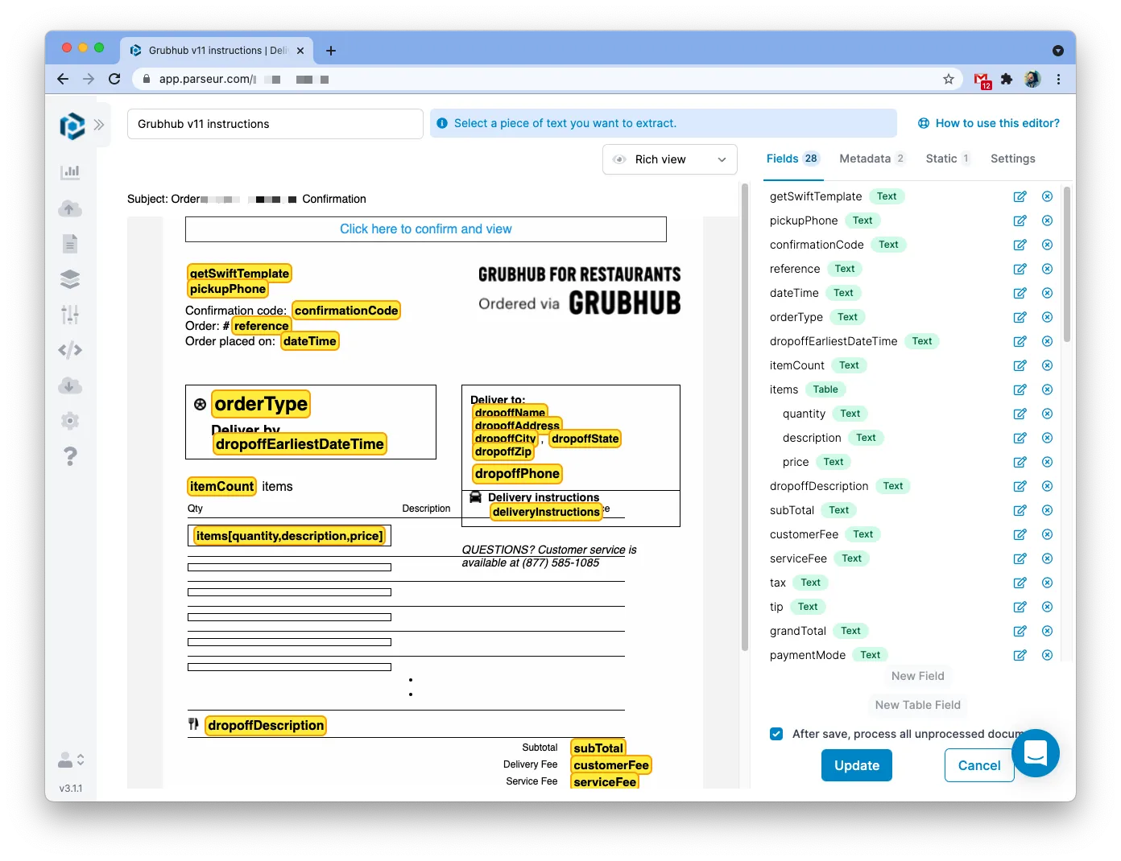Image resolution: width=1121 pixels, height=861 pixels.
Task: Click the Update button
Action: tap(856, 765)
